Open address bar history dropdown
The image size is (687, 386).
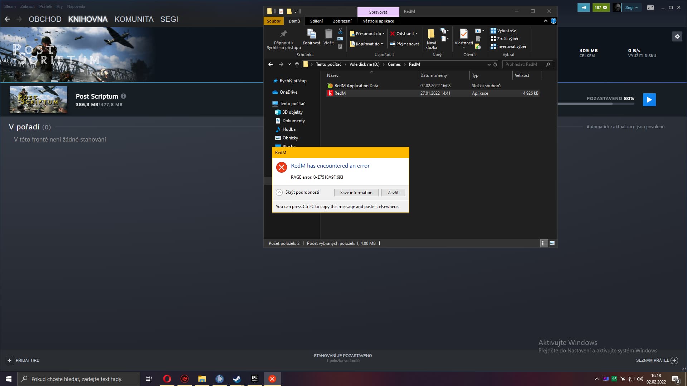(489, 64)
